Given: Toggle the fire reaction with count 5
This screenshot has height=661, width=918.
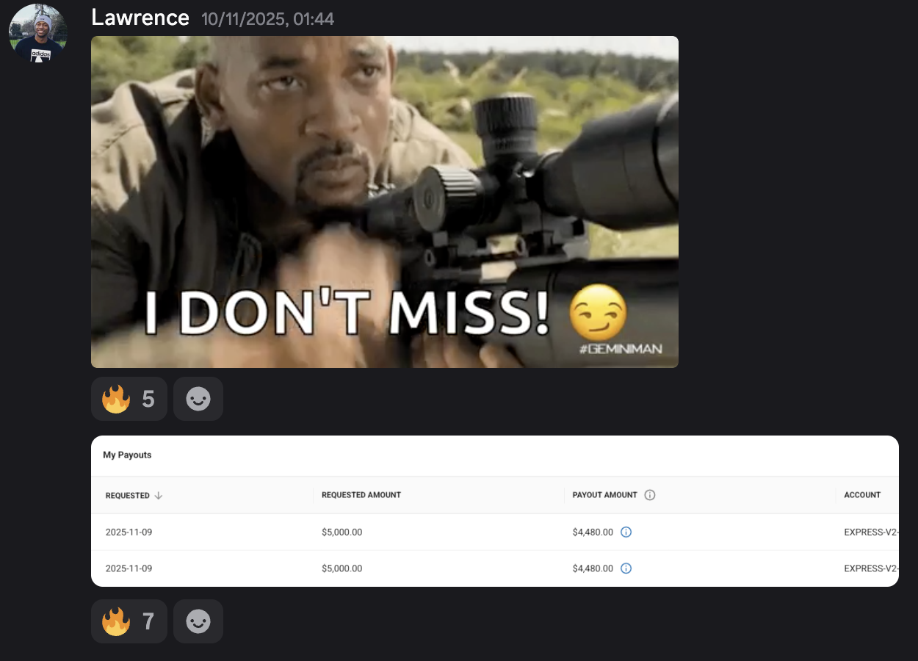Looking at the screenshot, I should pos(129,399).
